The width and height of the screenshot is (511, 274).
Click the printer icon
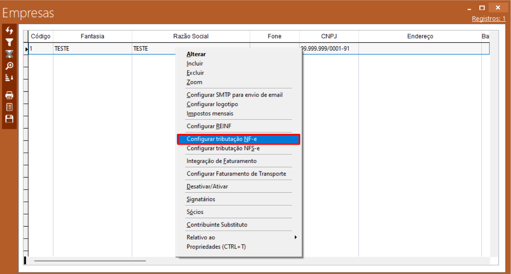(x=9, y=95)
